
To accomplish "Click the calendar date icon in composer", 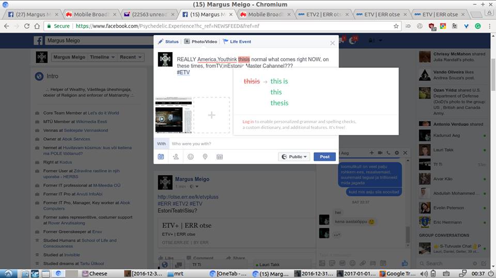I will tap(220, 157).
